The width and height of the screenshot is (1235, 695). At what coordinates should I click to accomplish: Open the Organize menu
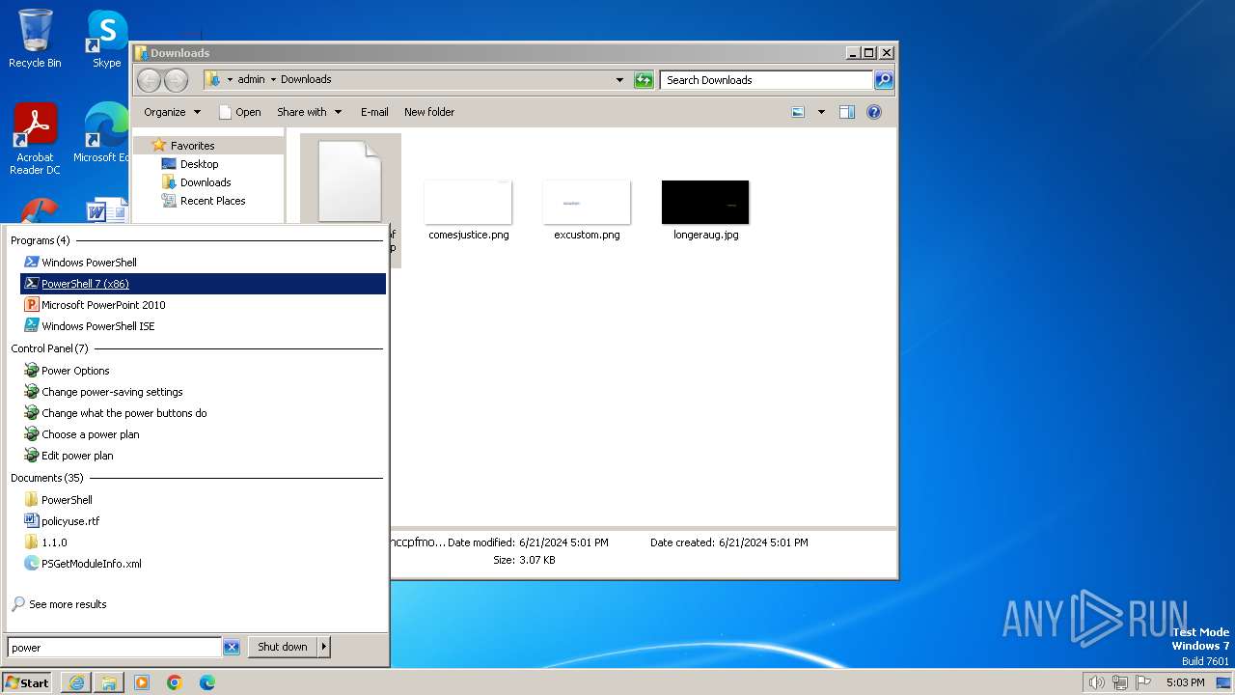tap(172, 112)
